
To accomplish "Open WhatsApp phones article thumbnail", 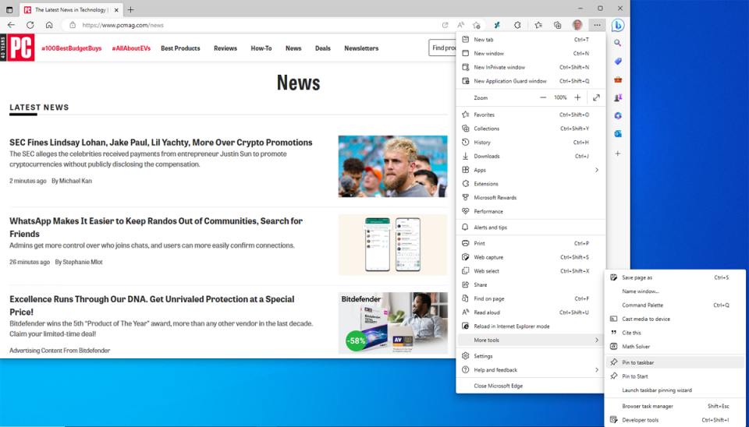I will [392, 245].
